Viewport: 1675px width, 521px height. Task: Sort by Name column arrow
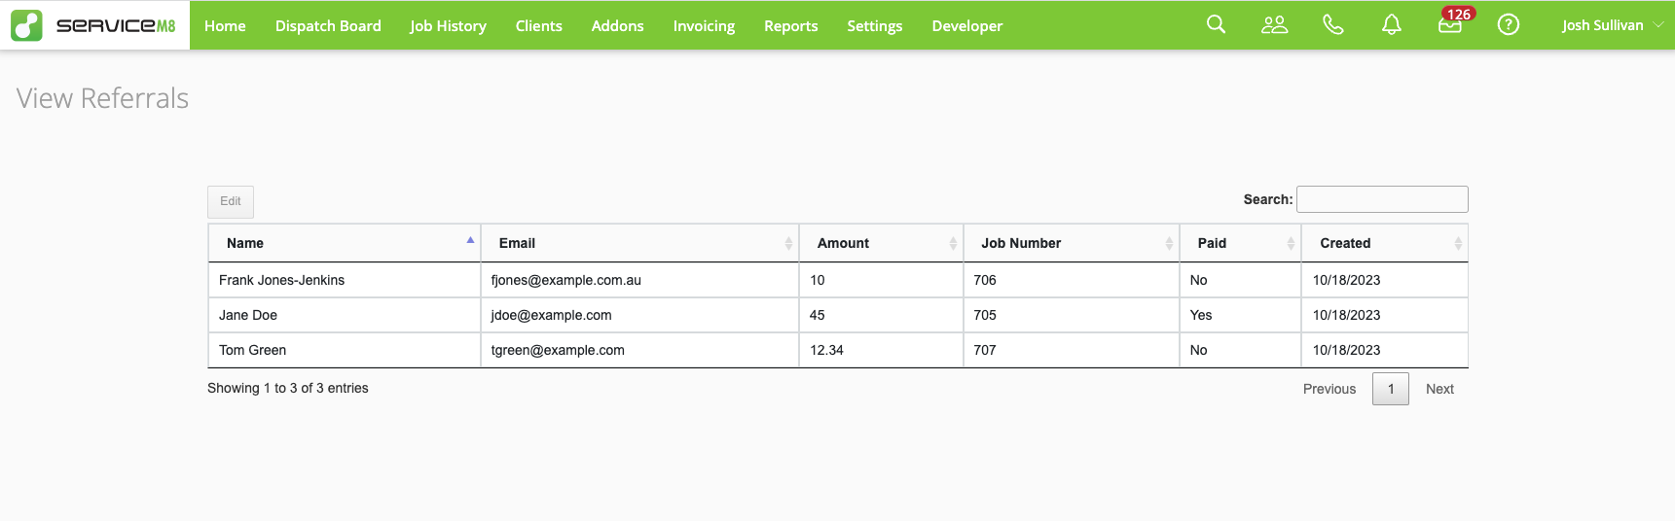[470, 241]
